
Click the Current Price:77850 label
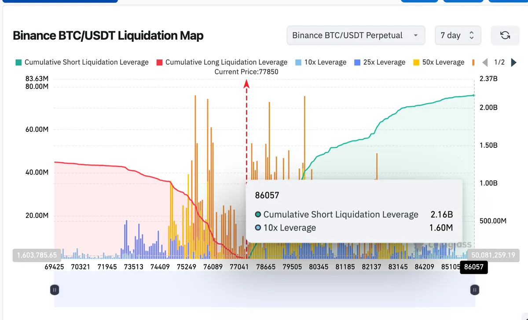tap(246, 72)
